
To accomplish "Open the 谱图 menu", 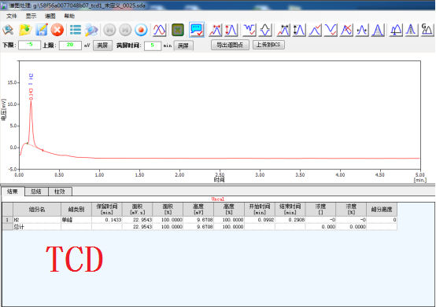I will coord(50,16).
